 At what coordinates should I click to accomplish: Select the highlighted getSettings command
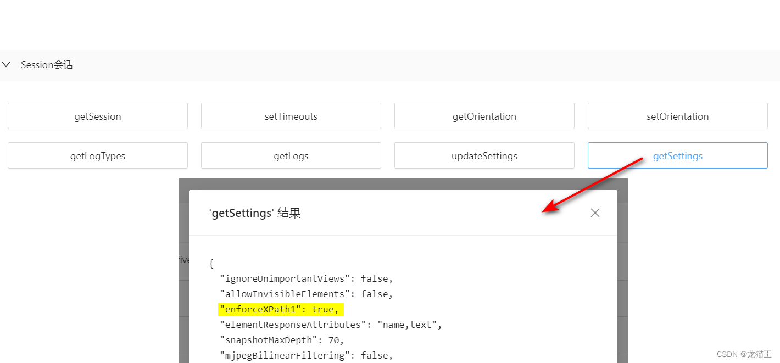coord(677,155)
